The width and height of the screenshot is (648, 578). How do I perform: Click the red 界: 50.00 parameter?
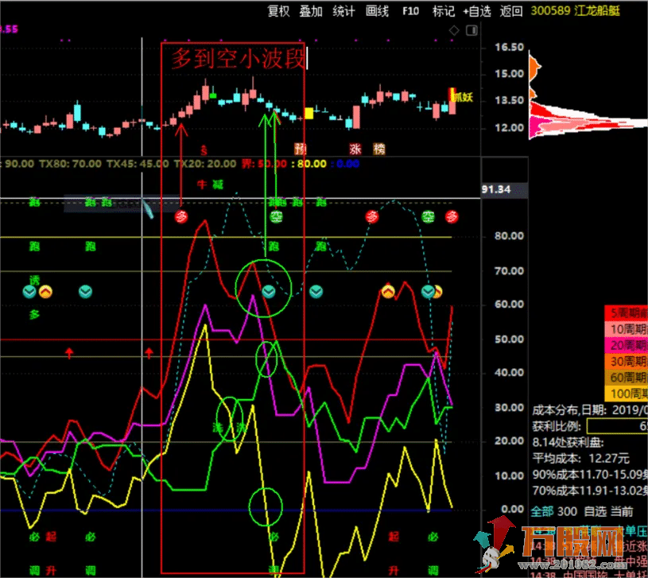[264, 164]
